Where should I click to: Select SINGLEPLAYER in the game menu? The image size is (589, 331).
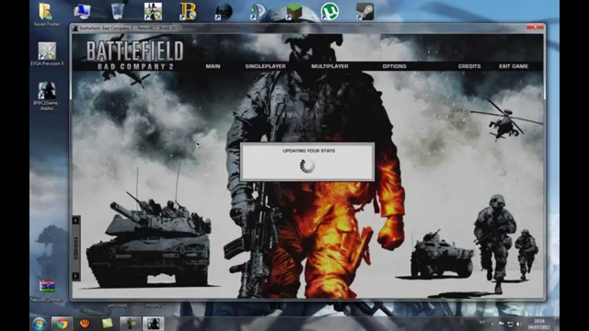[x=265, y=66]
